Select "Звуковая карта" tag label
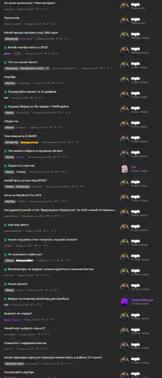Screen dimensions: 162x378 14,364
